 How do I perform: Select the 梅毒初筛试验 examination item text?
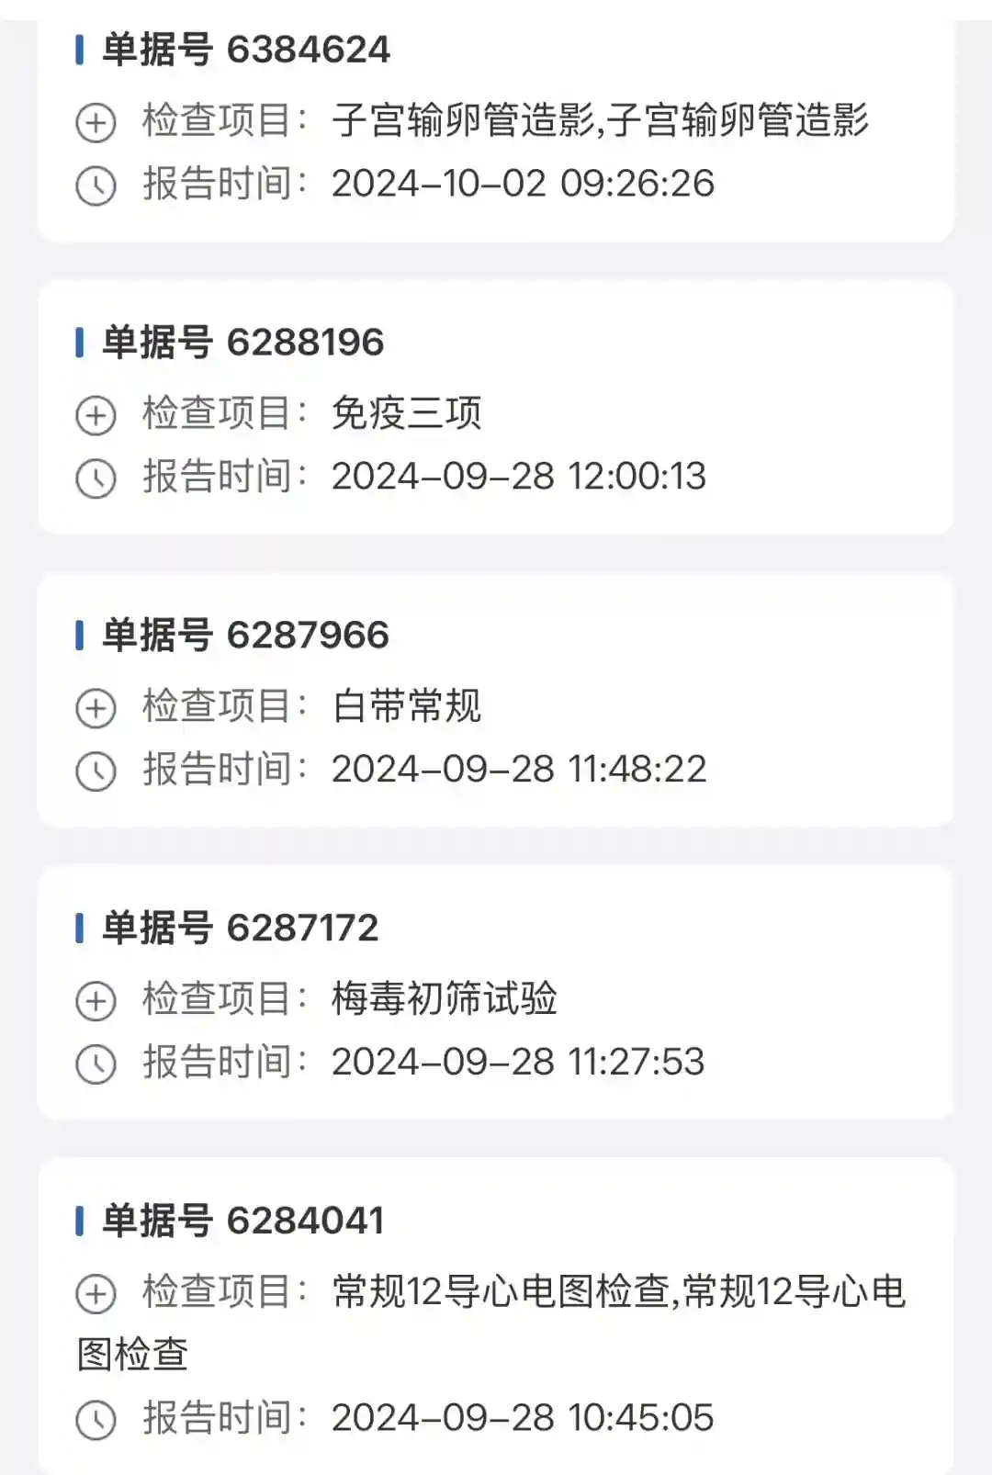[x=445, y=999]
